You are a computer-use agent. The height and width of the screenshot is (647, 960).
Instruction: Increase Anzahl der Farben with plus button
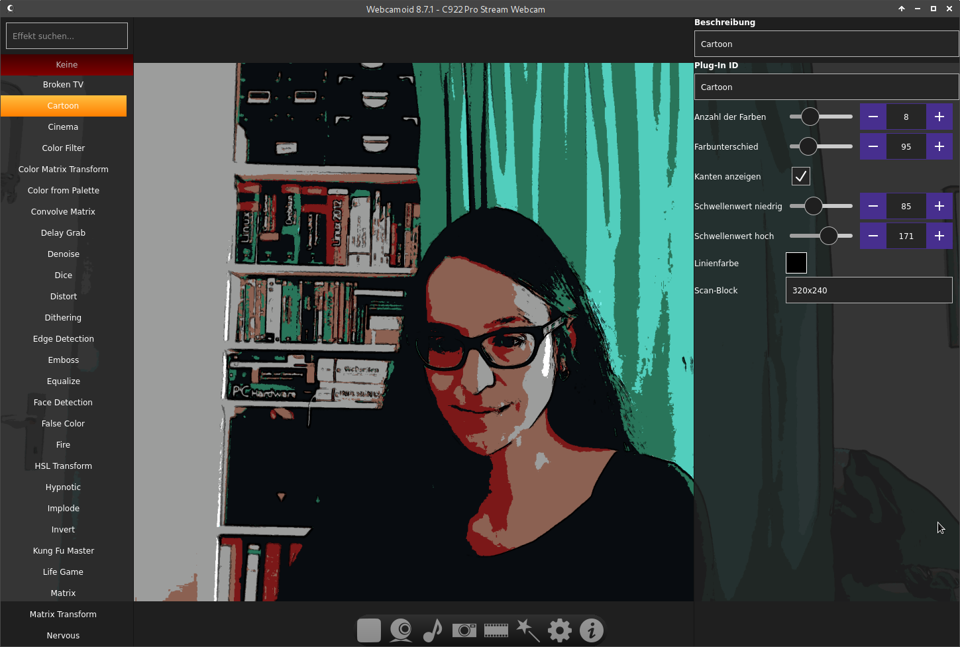pyautogui.click(x=939, y=117)
